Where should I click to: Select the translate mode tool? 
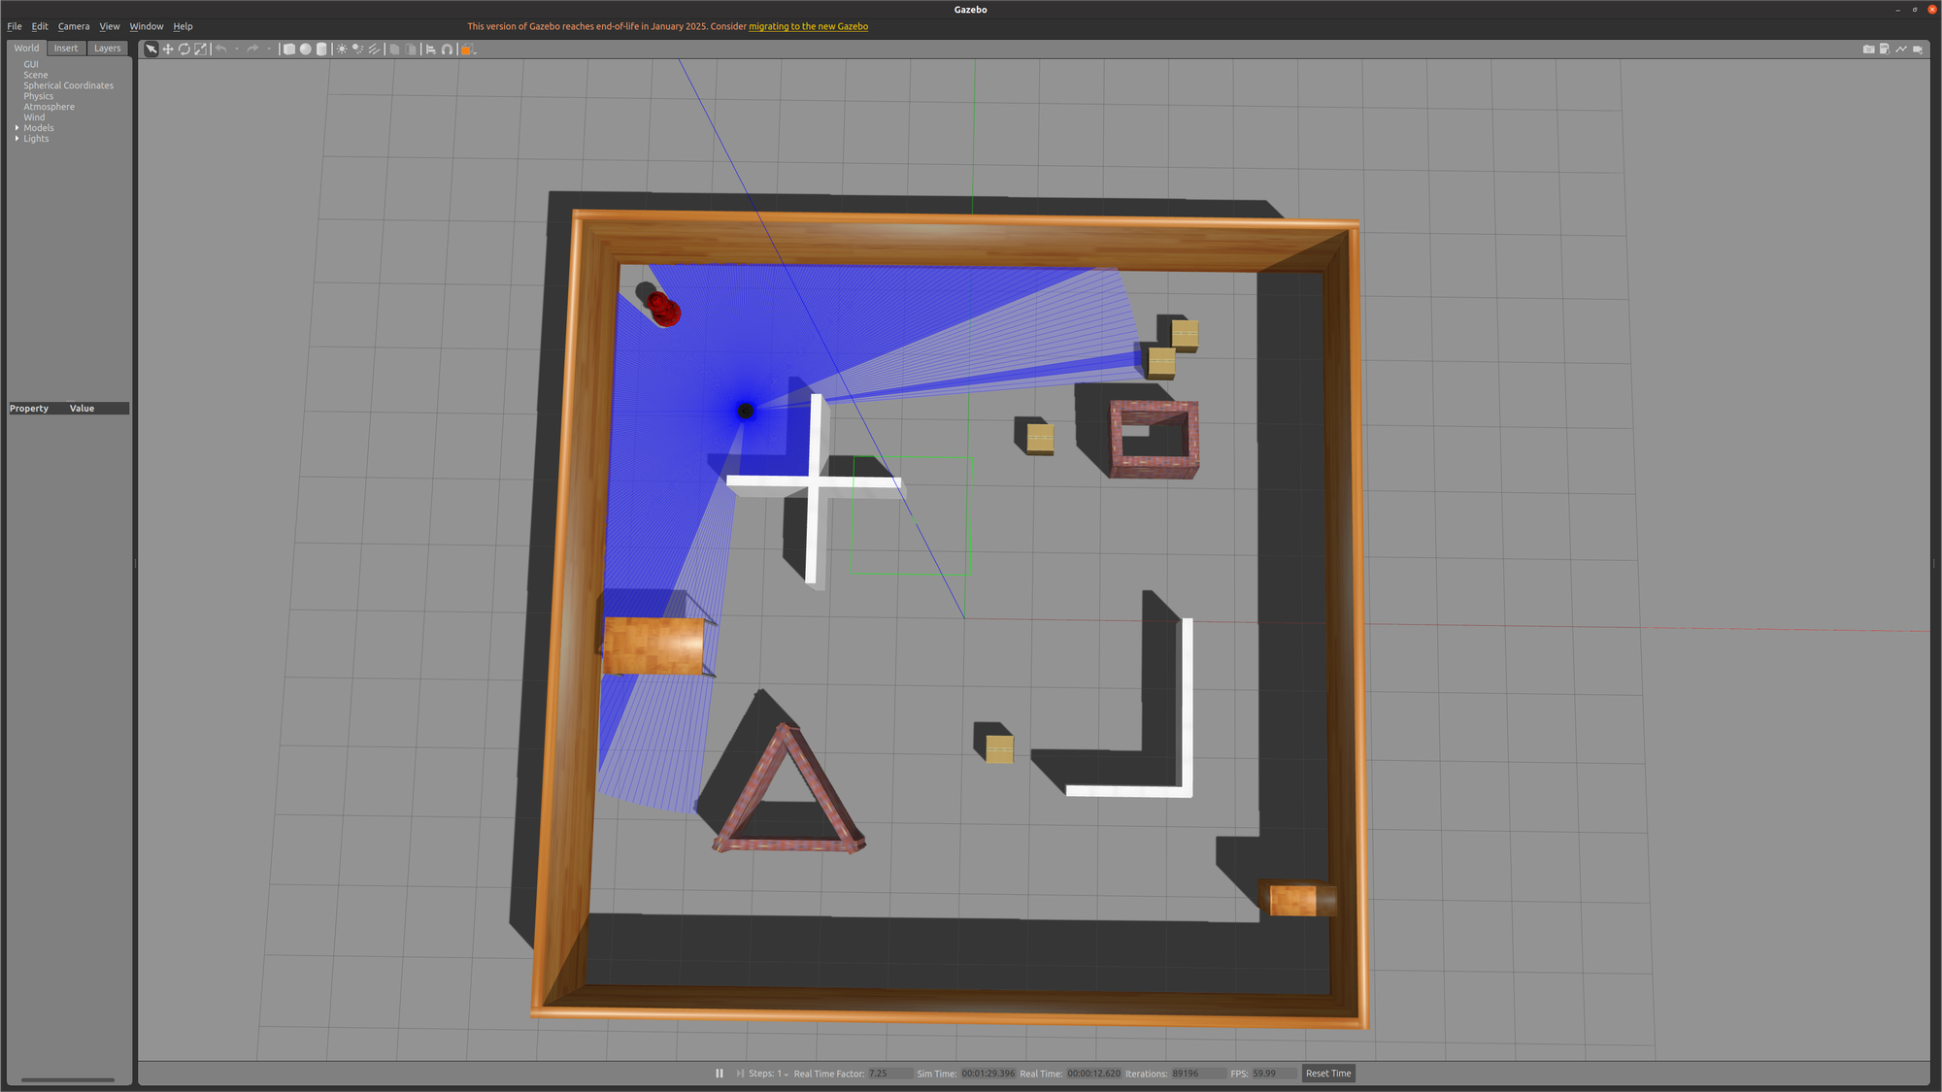pyautogui.click(x=168, y=49)
